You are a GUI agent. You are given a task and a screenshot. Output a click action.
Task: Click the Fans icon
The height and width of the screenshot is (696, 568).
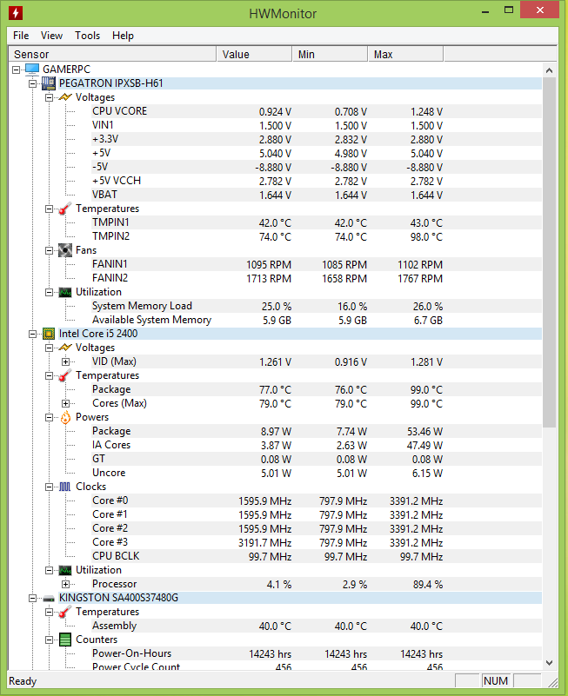[x=65, y=250]
